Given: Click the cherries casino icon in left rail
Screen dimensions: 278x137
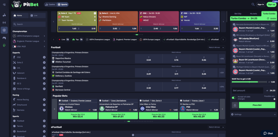Looking at the screenshot, I should coord(4,15).
